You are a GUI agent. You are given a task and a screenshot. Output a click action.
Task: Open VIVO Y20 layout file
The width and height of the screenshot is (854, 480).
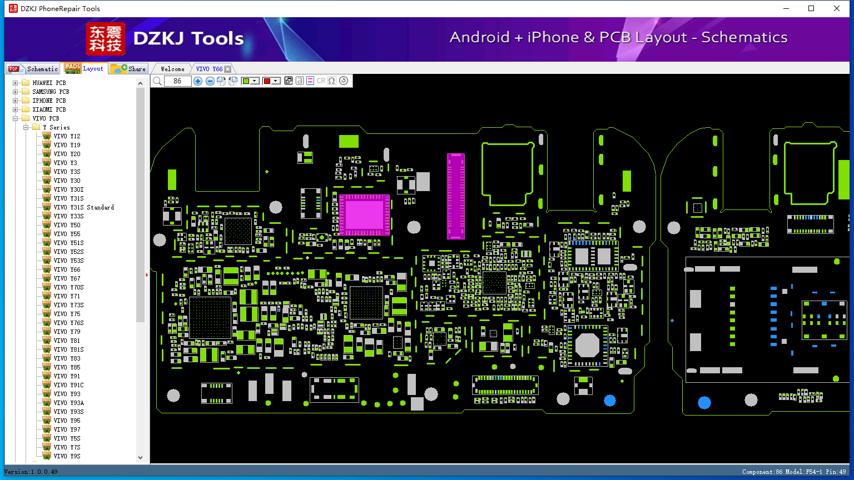(x=67, y=154)
